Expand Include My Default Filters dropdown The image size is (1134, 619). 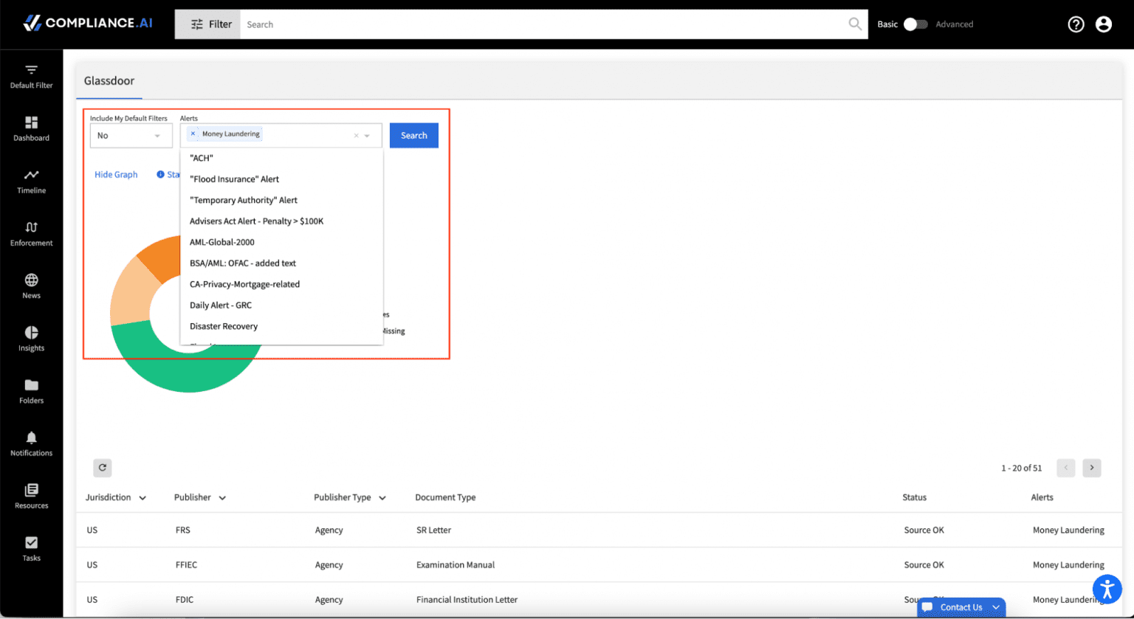[x=131, y=136]
